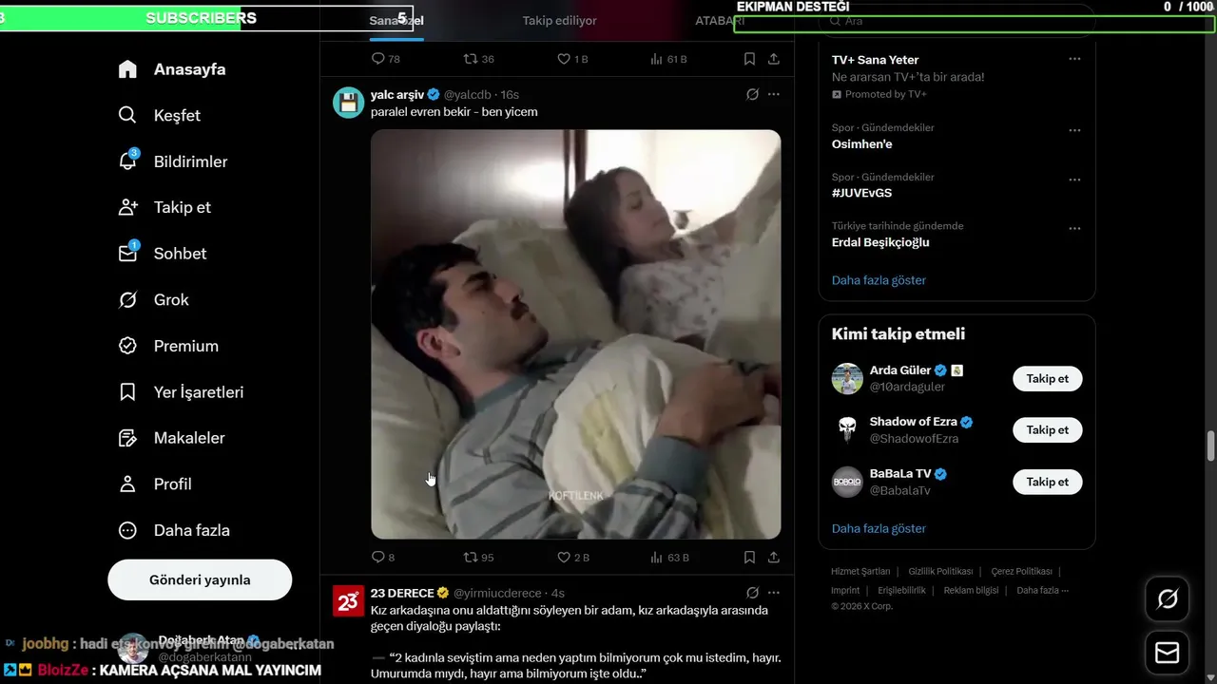The image size is (1217, 684).
Task: Show more trends via Daha fazla göster
Action: (x=879, y=280)
